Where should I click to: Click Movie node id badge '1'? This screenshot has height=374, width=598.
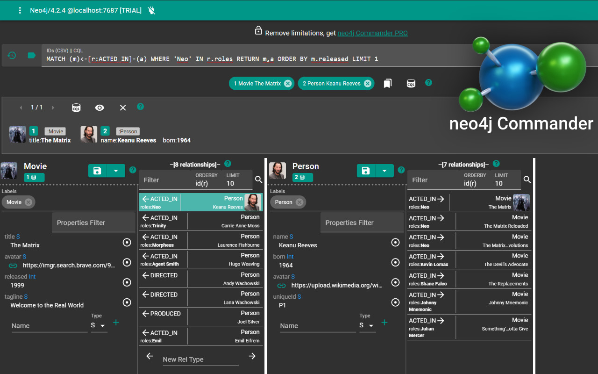[34, 178]
